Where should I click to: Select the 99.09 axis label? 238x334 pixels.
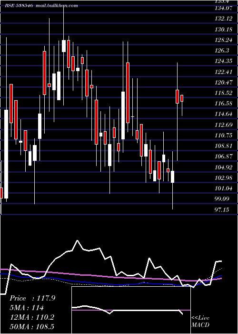[x=222, y=199]
